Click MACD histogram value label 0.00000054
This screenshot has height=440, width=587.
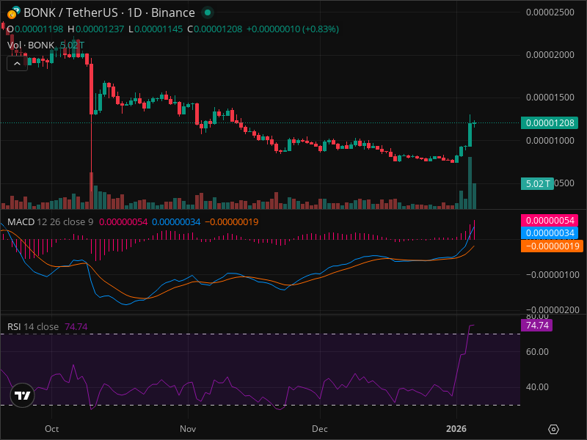point(550,221)
